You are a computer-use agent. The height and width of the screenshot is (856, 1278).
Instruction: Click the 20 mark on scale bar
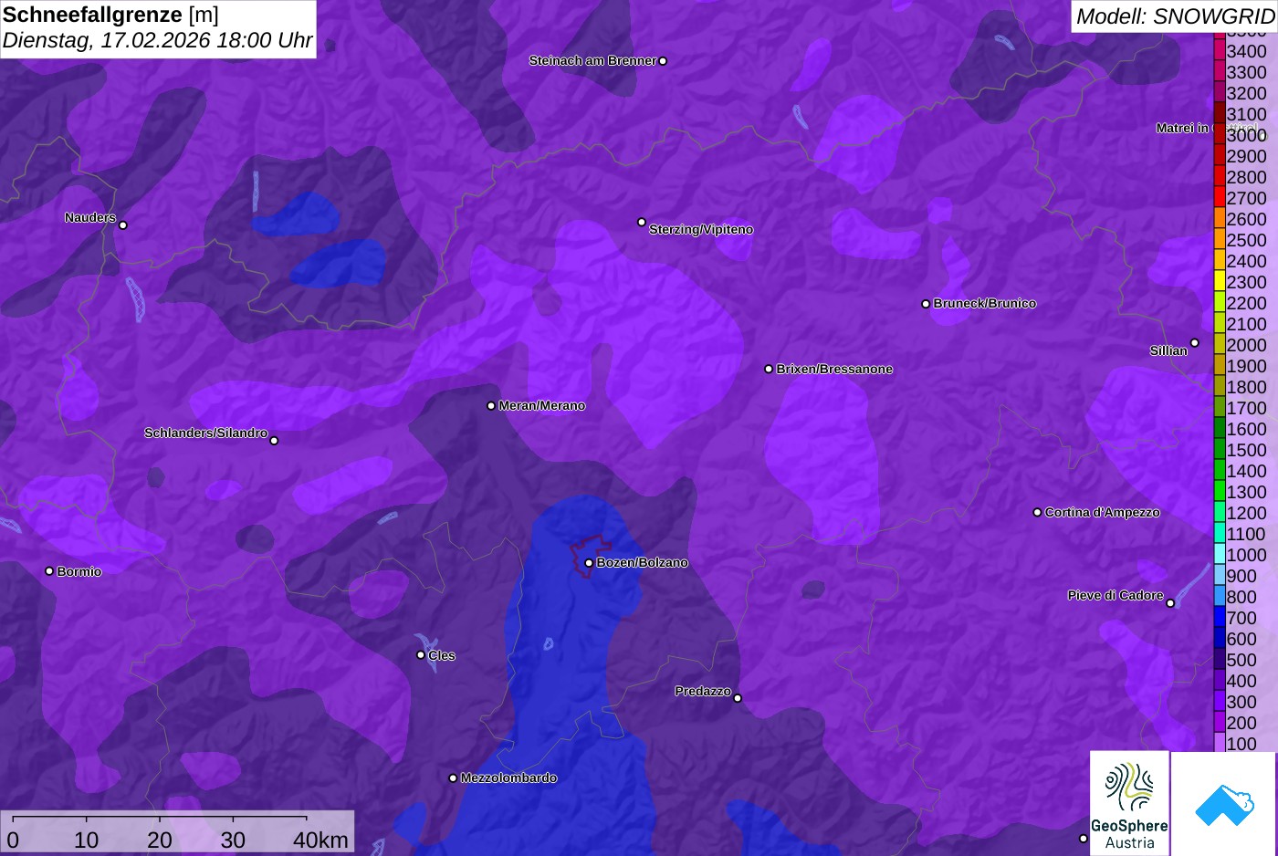pyautogui.click(x=160, y=840)
